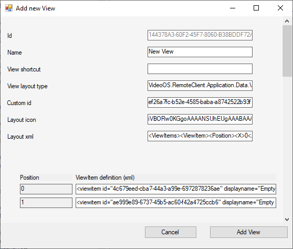
Task: Minimize the Add new View window
Action: pyautogui.click(x=233, y=8)
